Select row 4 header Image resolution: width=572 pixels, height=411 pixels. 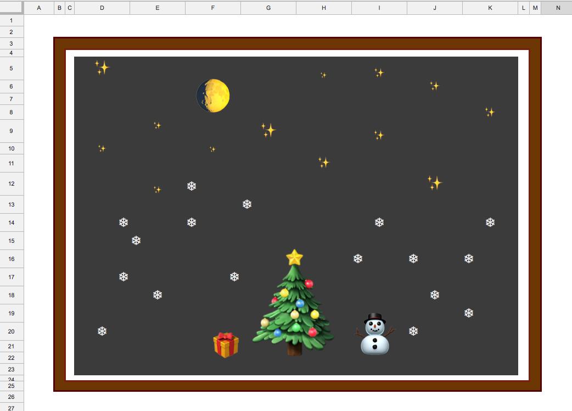click(12, 53)
